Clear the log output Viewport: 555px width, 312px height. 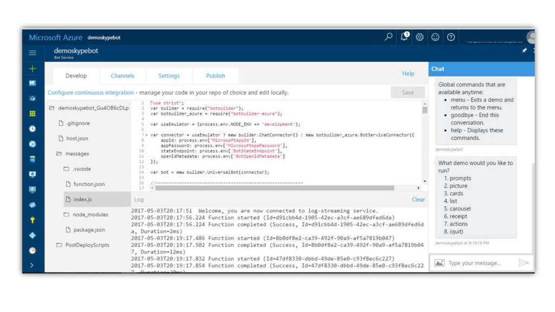tap(418, 199)
